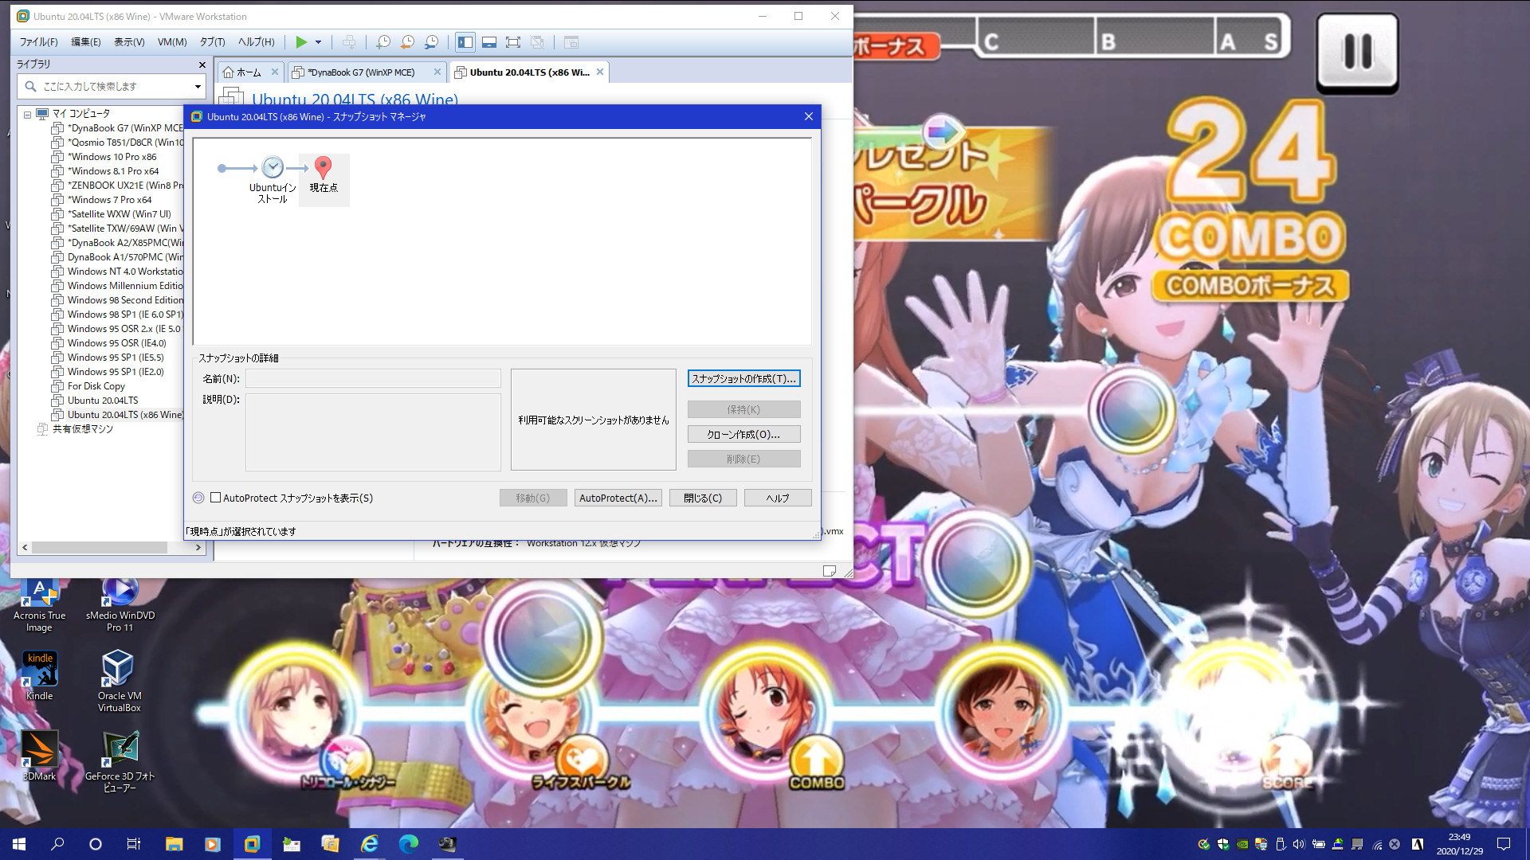Enable AutoProtect スナップショットを表示 checkbox
This screenshot has height=860, width=1530.
(215, 498)
